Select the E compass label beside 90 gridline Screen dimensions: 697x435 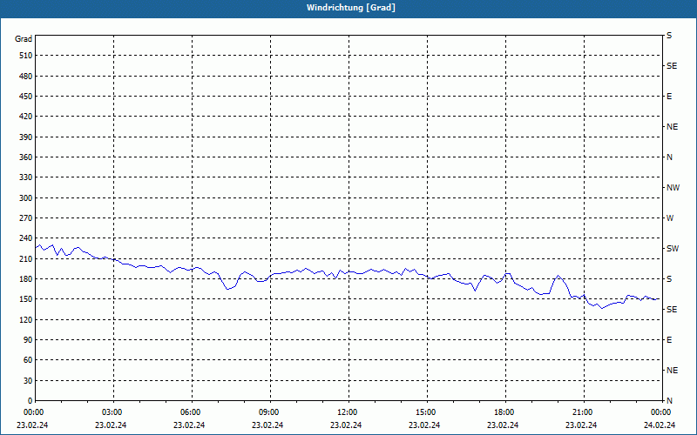[x=669, y=340]
